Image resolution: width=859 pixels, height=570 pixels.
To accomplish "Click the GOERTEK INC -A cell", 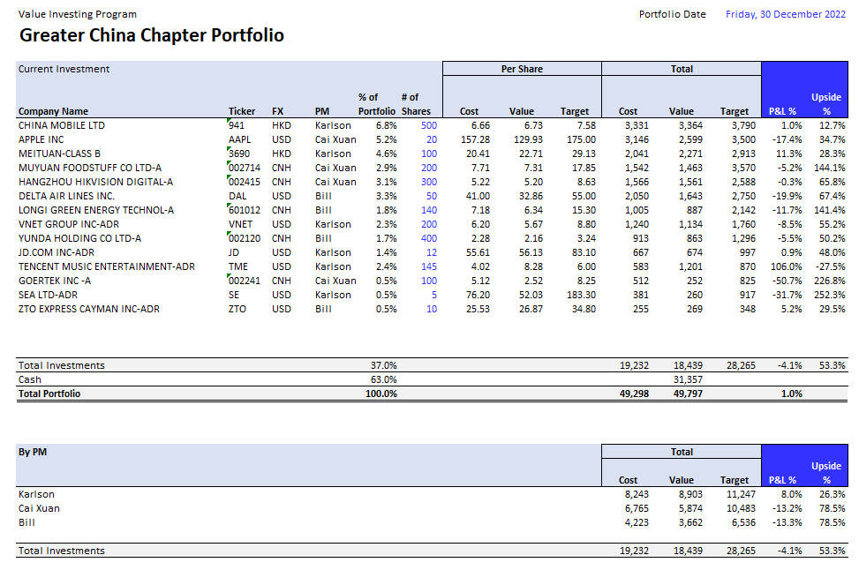I will tap(54, 281).
